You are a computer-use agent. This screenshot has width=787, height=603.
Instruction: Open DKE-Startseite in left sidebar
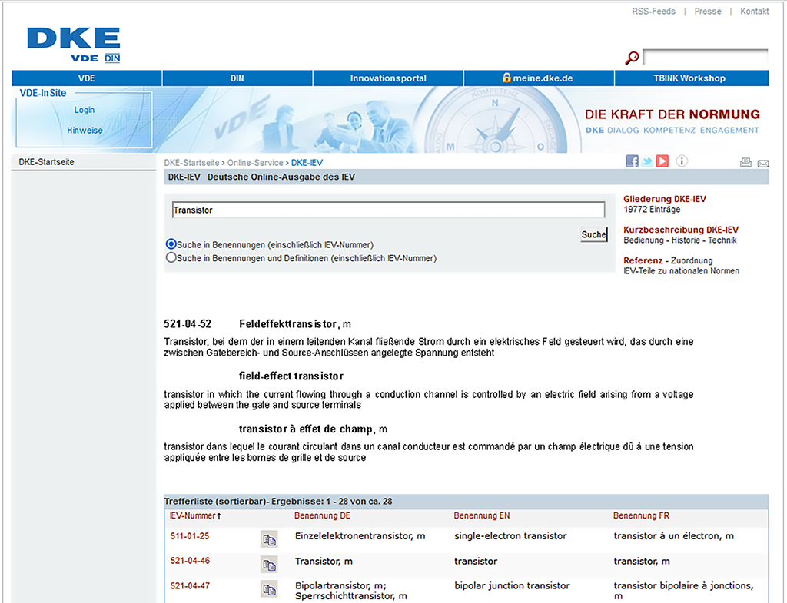[x=47, y=162]
